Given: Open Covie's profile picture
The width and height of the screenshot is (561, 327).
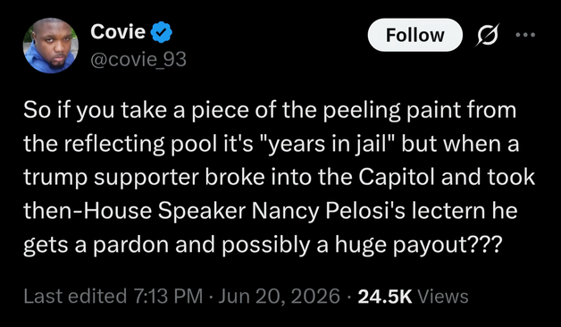Looking at the screenshot, I should point(50,46).
